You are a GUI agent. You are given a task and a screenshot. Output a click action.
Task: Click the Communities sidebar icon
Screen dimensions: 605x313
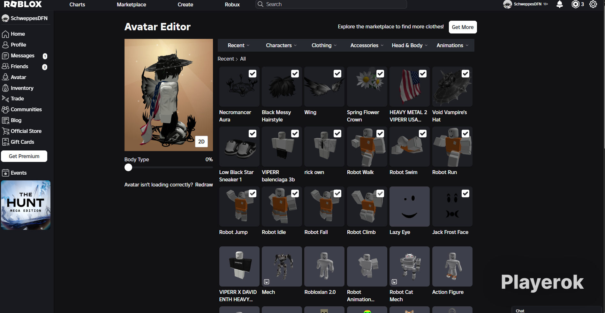[x=5, y=110]
